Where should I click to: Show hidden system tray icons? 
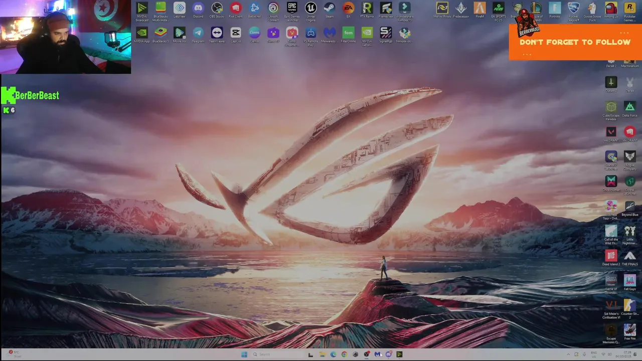[x=568, y=354]
